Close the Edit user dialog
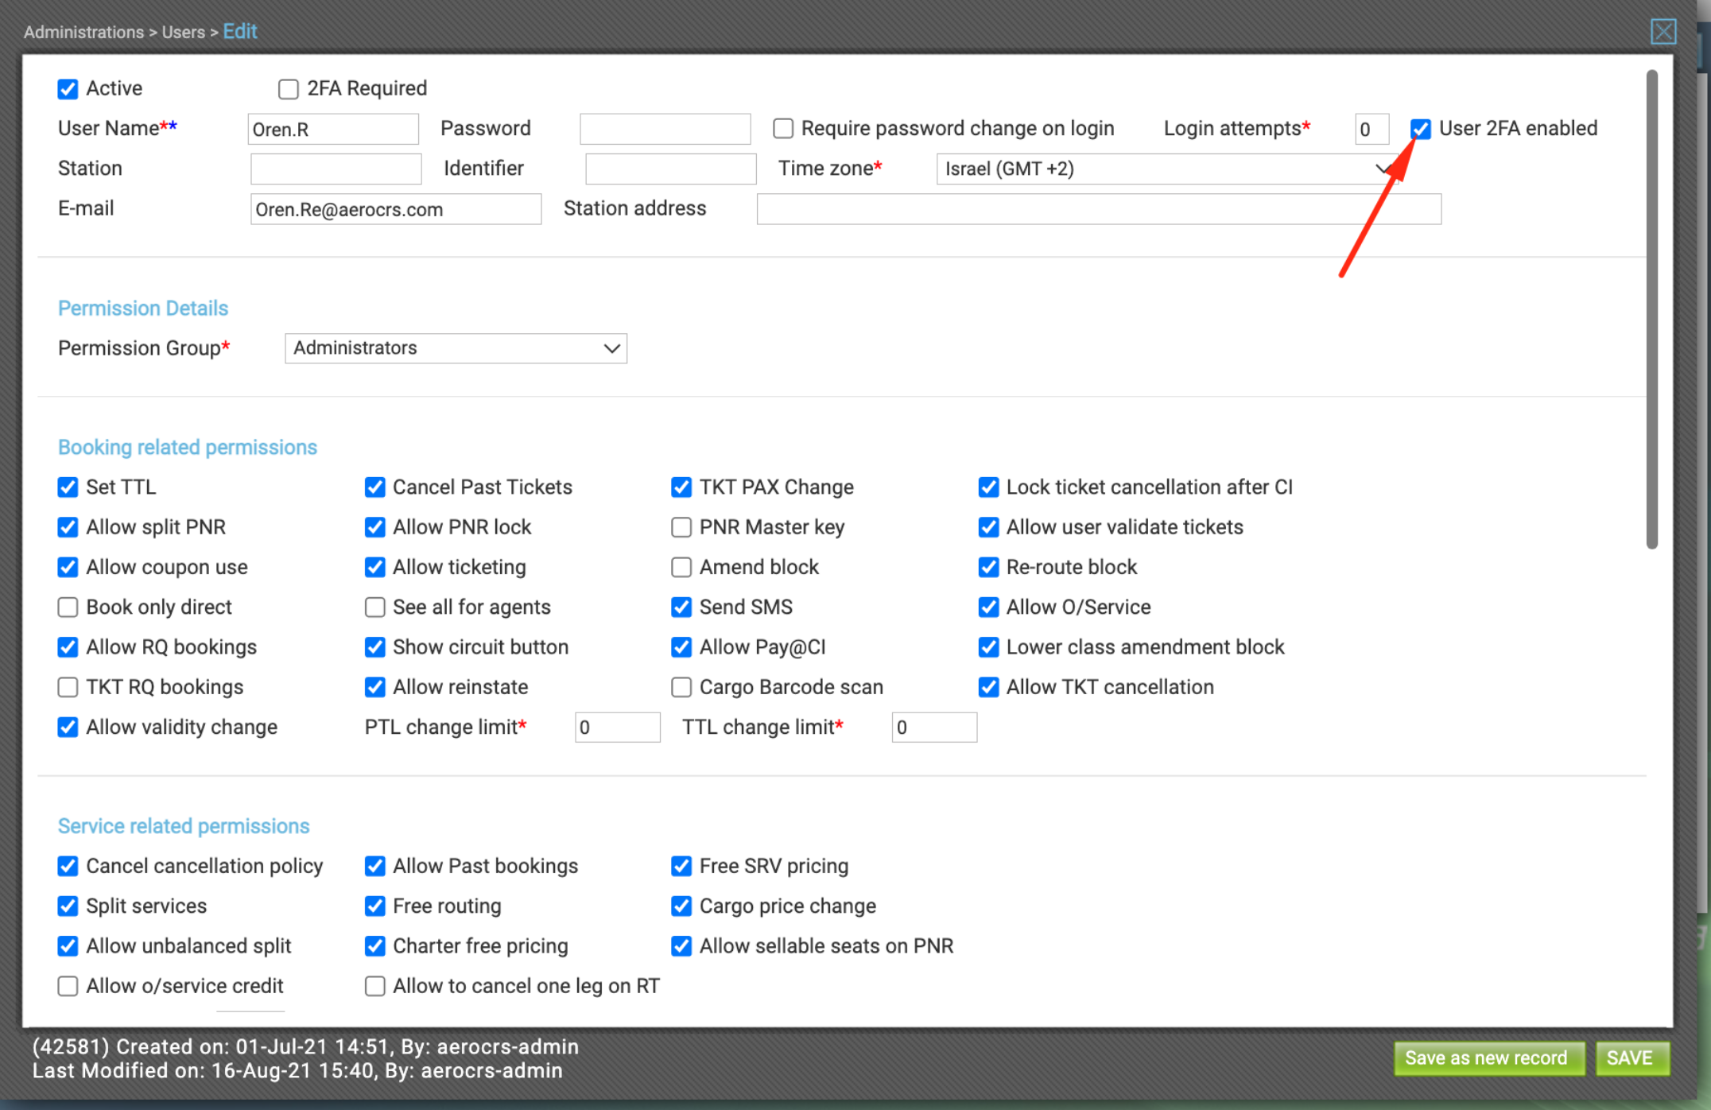The height and width of the screenshot is (1110, 1711). click(1663, 32)
